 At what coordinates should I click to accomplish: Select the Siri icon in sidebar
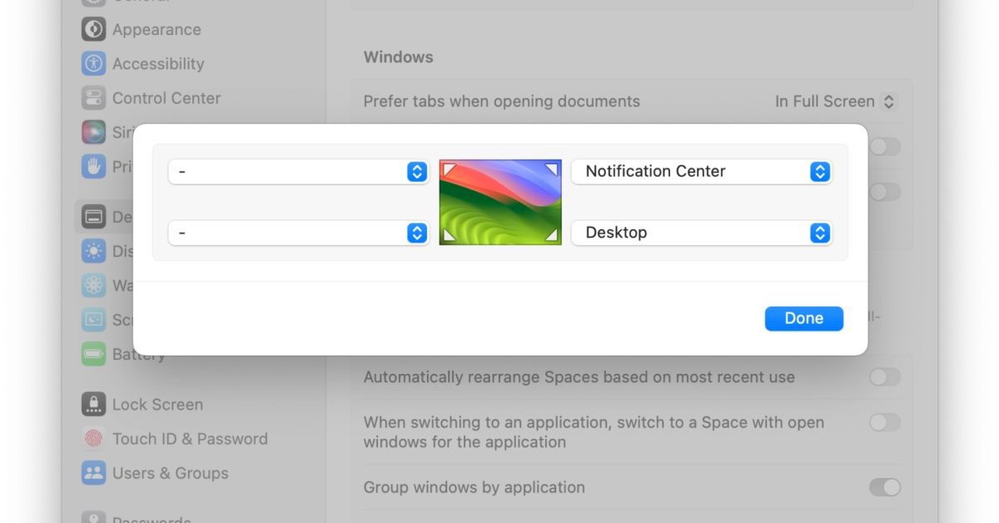coord(93,132)
